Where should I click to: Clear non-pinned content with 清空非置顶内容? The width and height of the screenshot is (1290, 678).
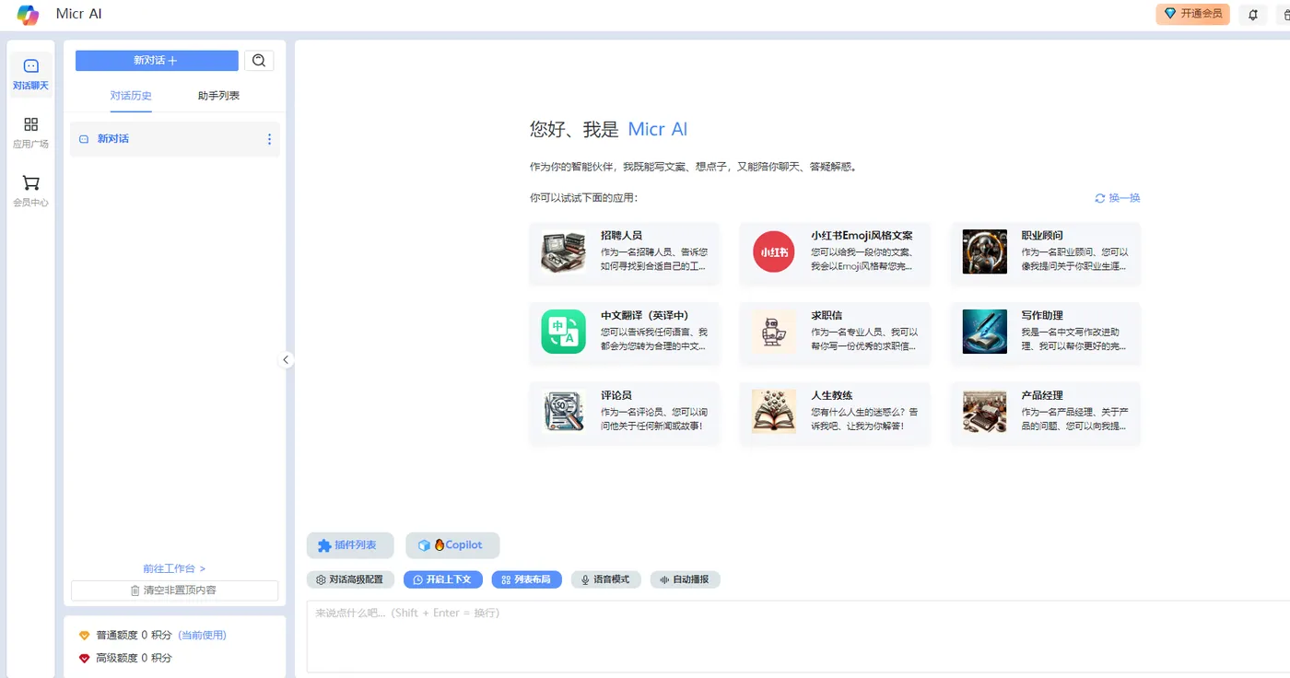(174, 590)
